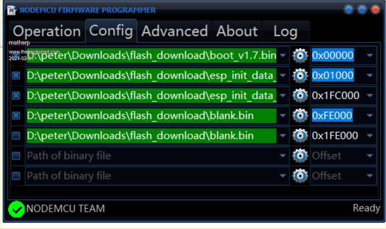Open the Advanced tab
Image resolution: width=386 pixels, height=229 pixels.
[x=174, y=31]
